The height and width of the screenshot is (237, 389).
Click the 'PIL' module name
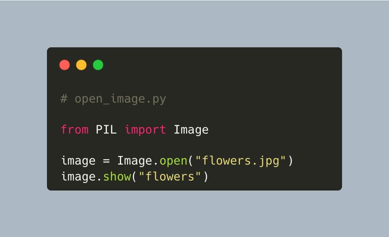tap(106, 130)
